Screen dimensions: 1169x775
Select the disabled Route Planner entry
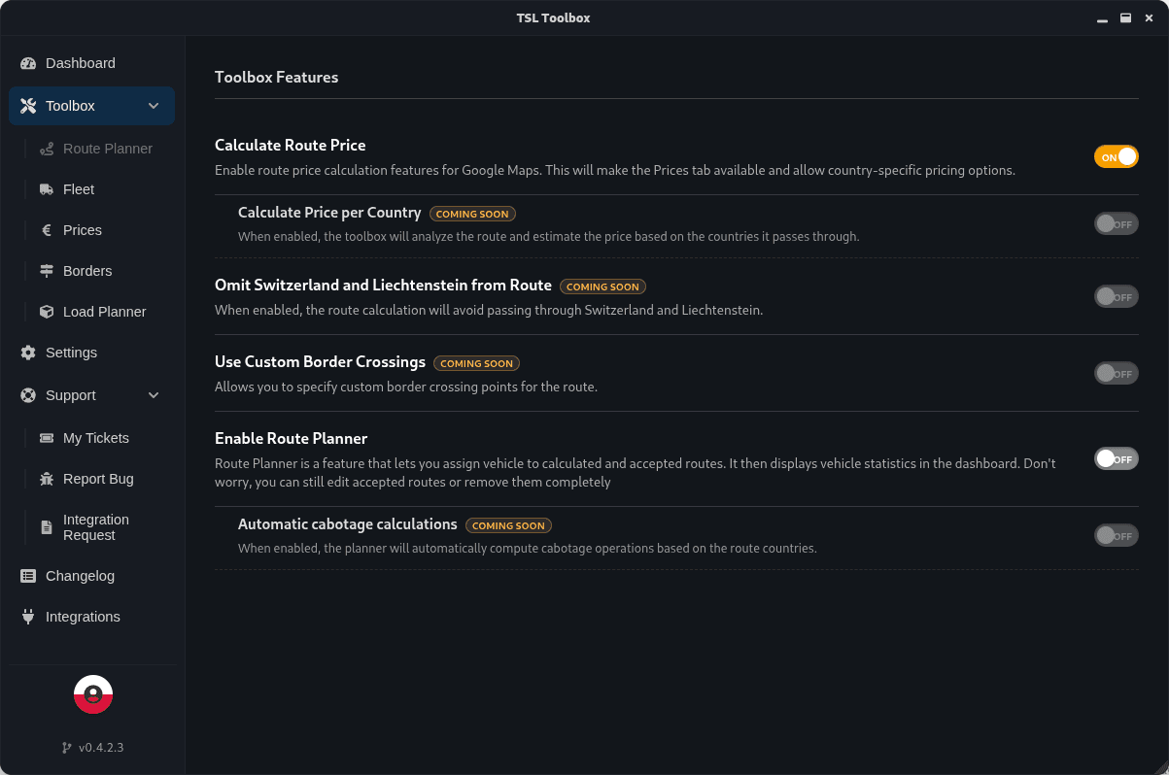point(99,149)
